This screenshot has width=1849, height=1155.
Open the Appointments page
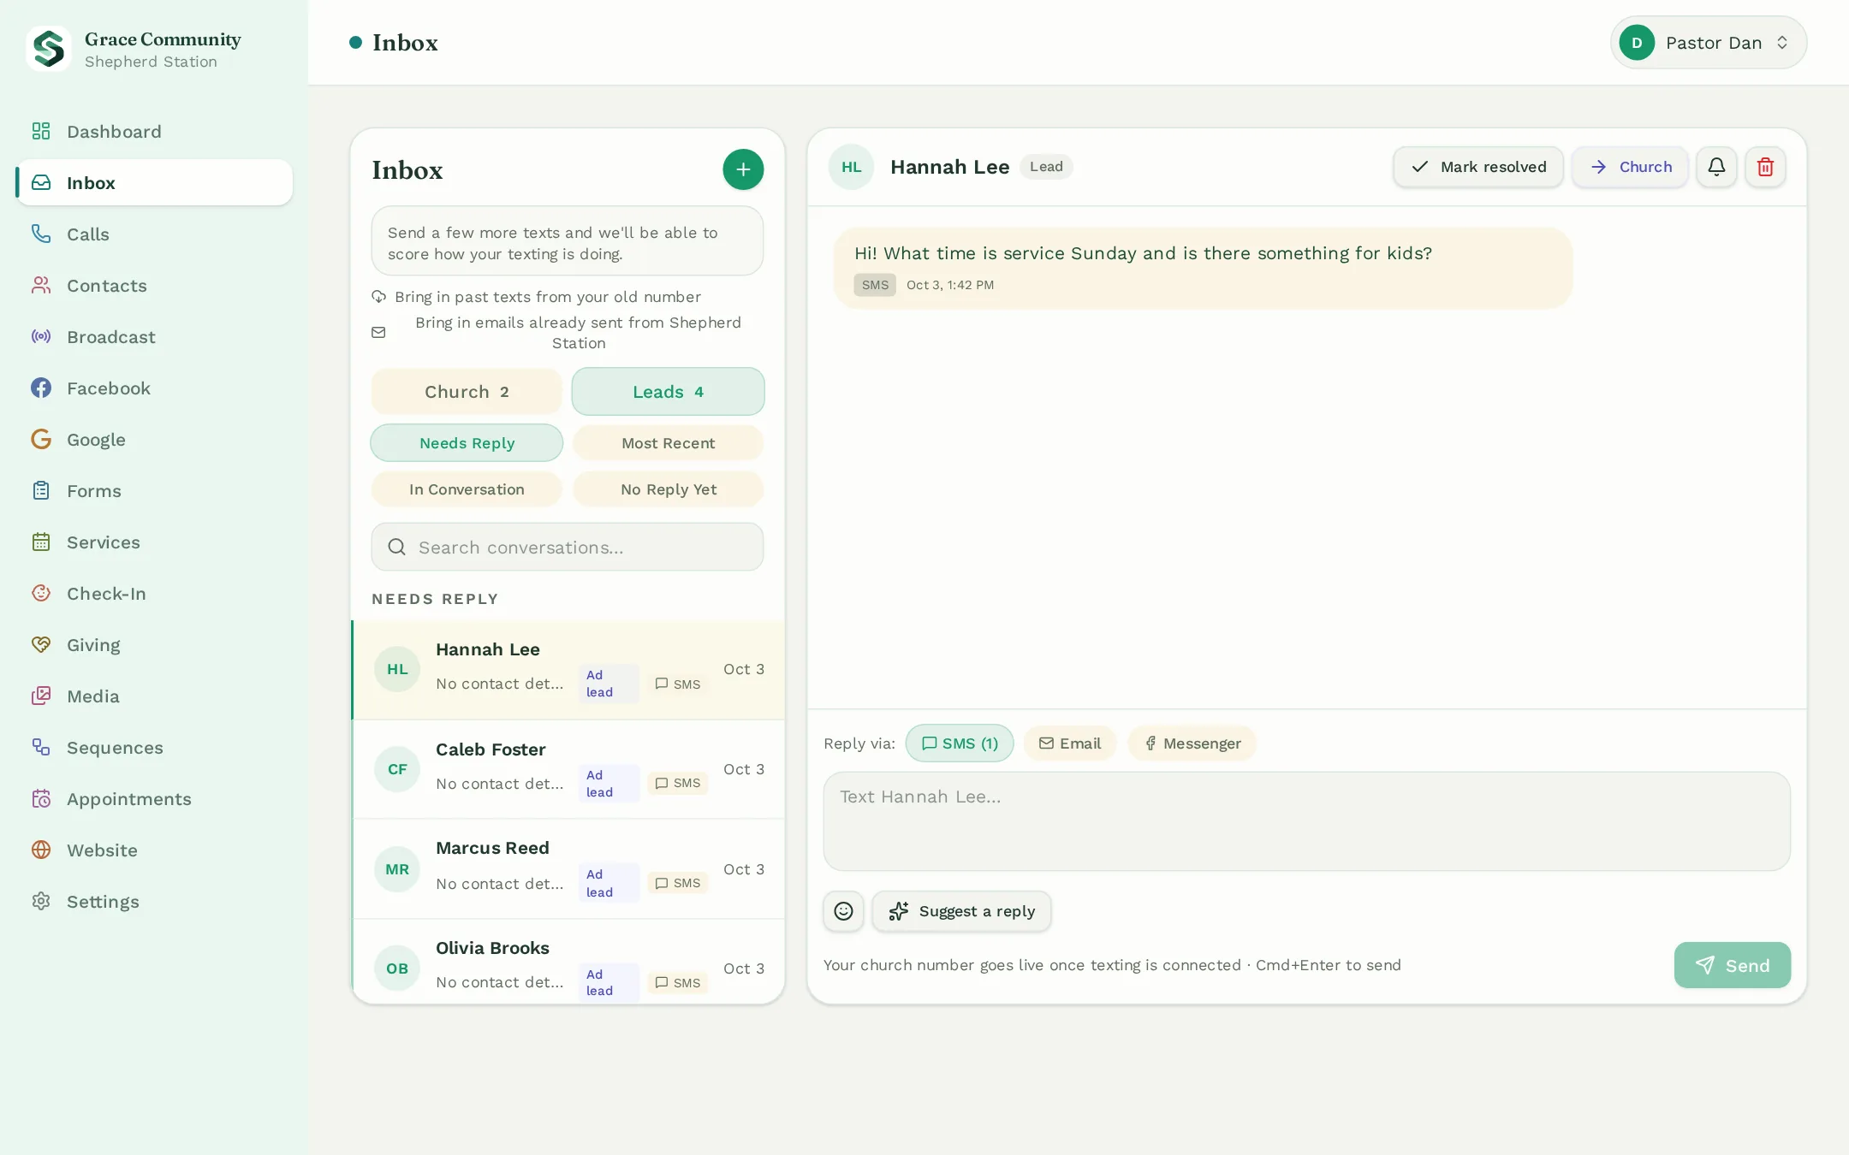[x=154, y=798]
